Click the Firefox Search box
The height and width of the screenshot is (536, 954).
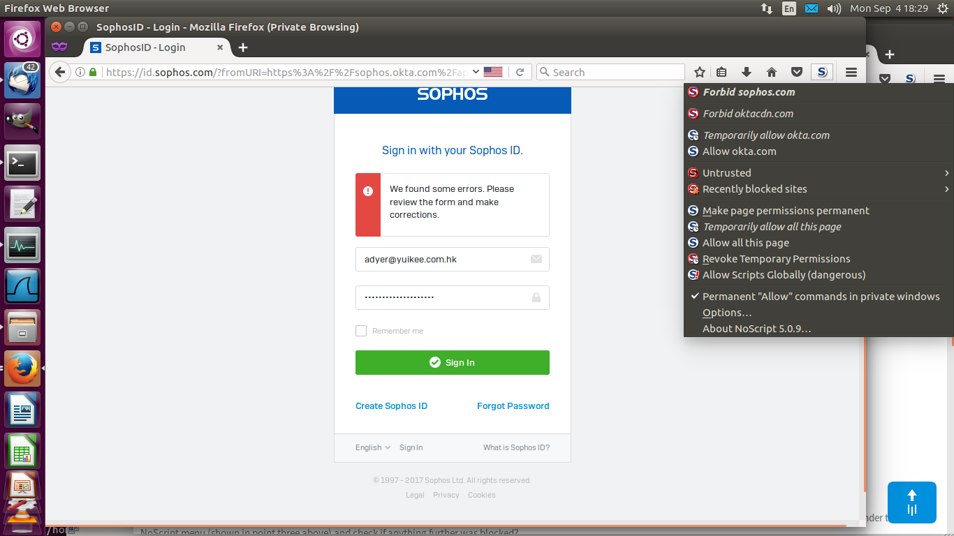pos(610,72)
